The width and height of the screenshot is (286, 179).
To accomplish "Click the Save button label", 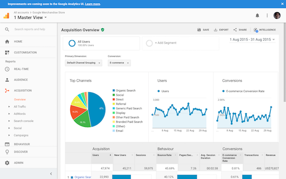I will point(206,30).
